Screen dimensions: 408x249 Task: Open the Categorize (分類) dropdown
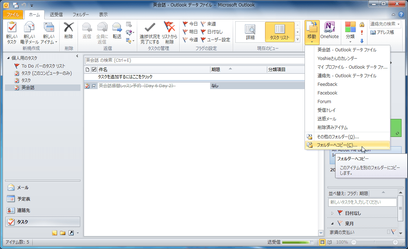(x=350, y=32)
